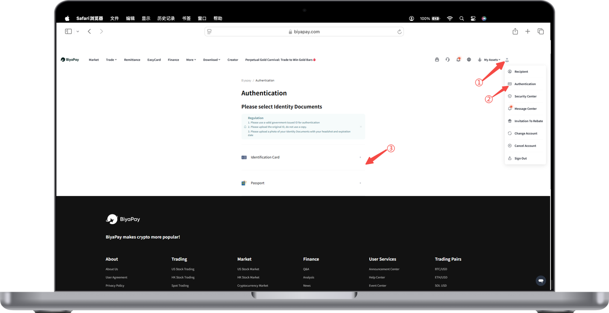Open the notification bell icon

point(458,60)
